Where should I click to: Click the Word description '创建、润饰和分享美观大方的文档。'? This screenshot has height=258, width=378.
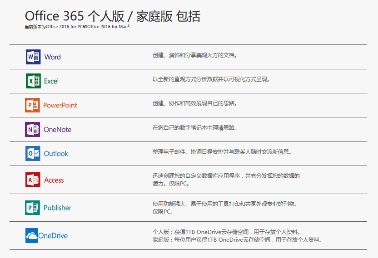pos(195,55)
